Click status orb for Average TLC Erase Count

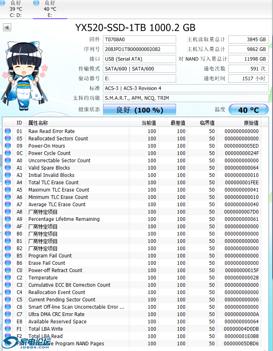[8, 204]
